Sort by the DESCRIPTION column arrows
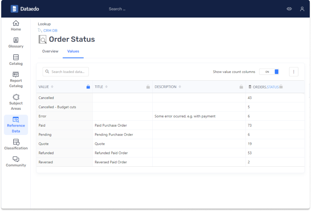Screen dimensions: 311x211 point(180,87)
